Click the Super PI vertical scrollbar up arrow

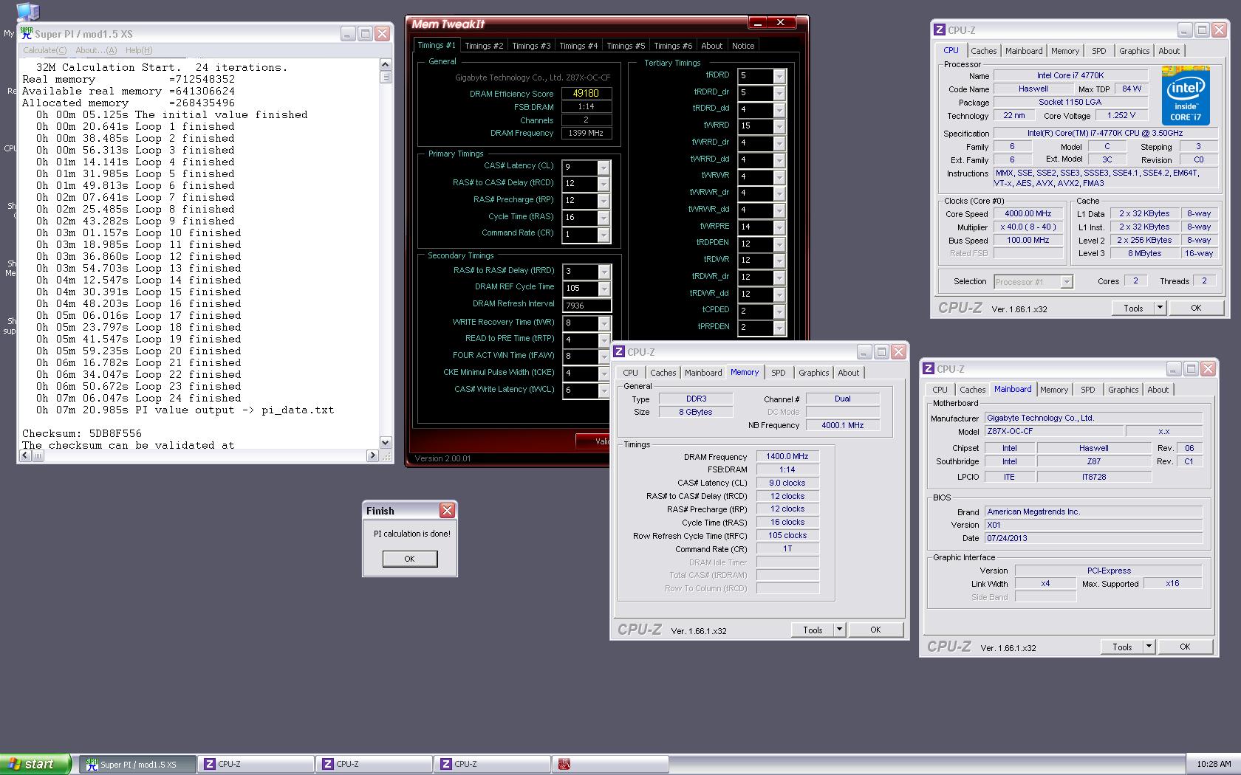click(x=385, y=65)
